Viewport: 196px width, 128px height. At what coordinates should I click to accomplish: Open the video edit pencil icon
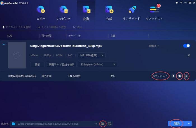click(x=186, y=76)
